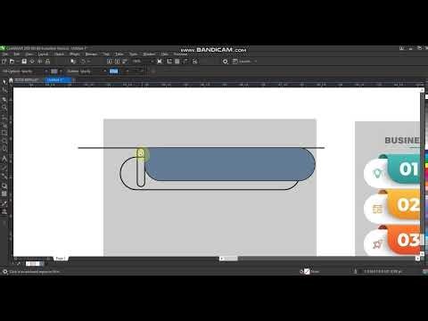Toggle the Show grid button
This screenshot has height=321, width=428.
[x=177, y=62]
